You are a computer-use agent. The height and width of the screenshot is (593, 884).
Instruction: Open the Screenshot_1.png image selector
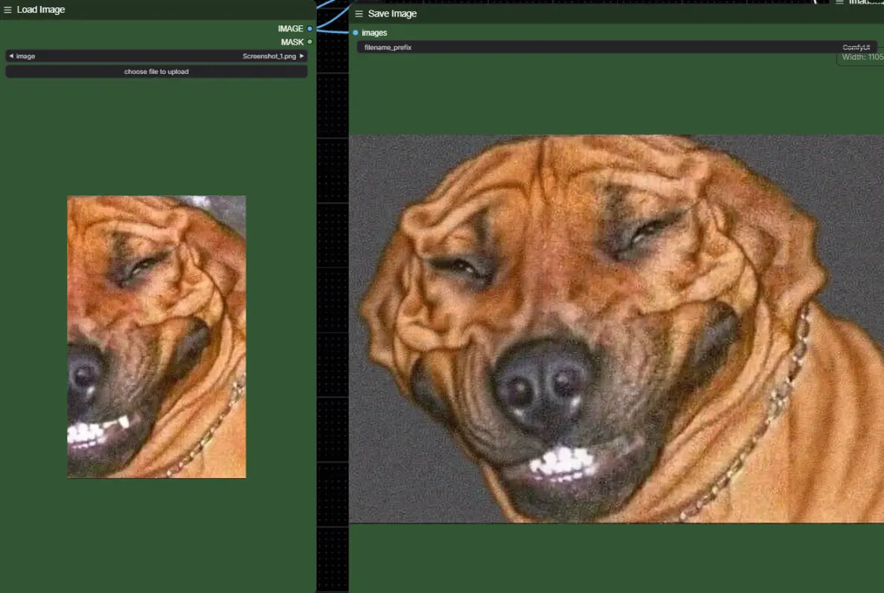(x=157, y=56)
